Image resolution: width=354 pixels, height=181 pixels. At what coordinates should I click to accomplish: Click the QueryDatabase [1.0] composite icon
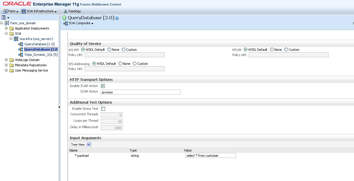[x=20, y=44]
